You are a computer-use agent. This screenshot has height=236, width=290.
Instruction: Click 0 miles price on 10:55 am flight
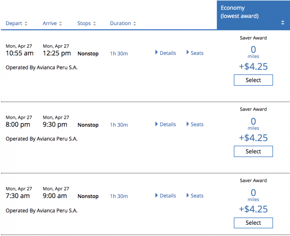253,50
